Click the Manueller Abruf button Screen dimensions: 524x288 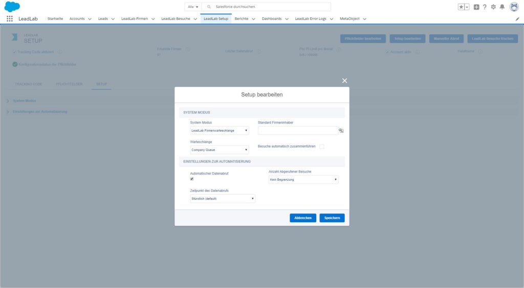(x=446, y=39)
